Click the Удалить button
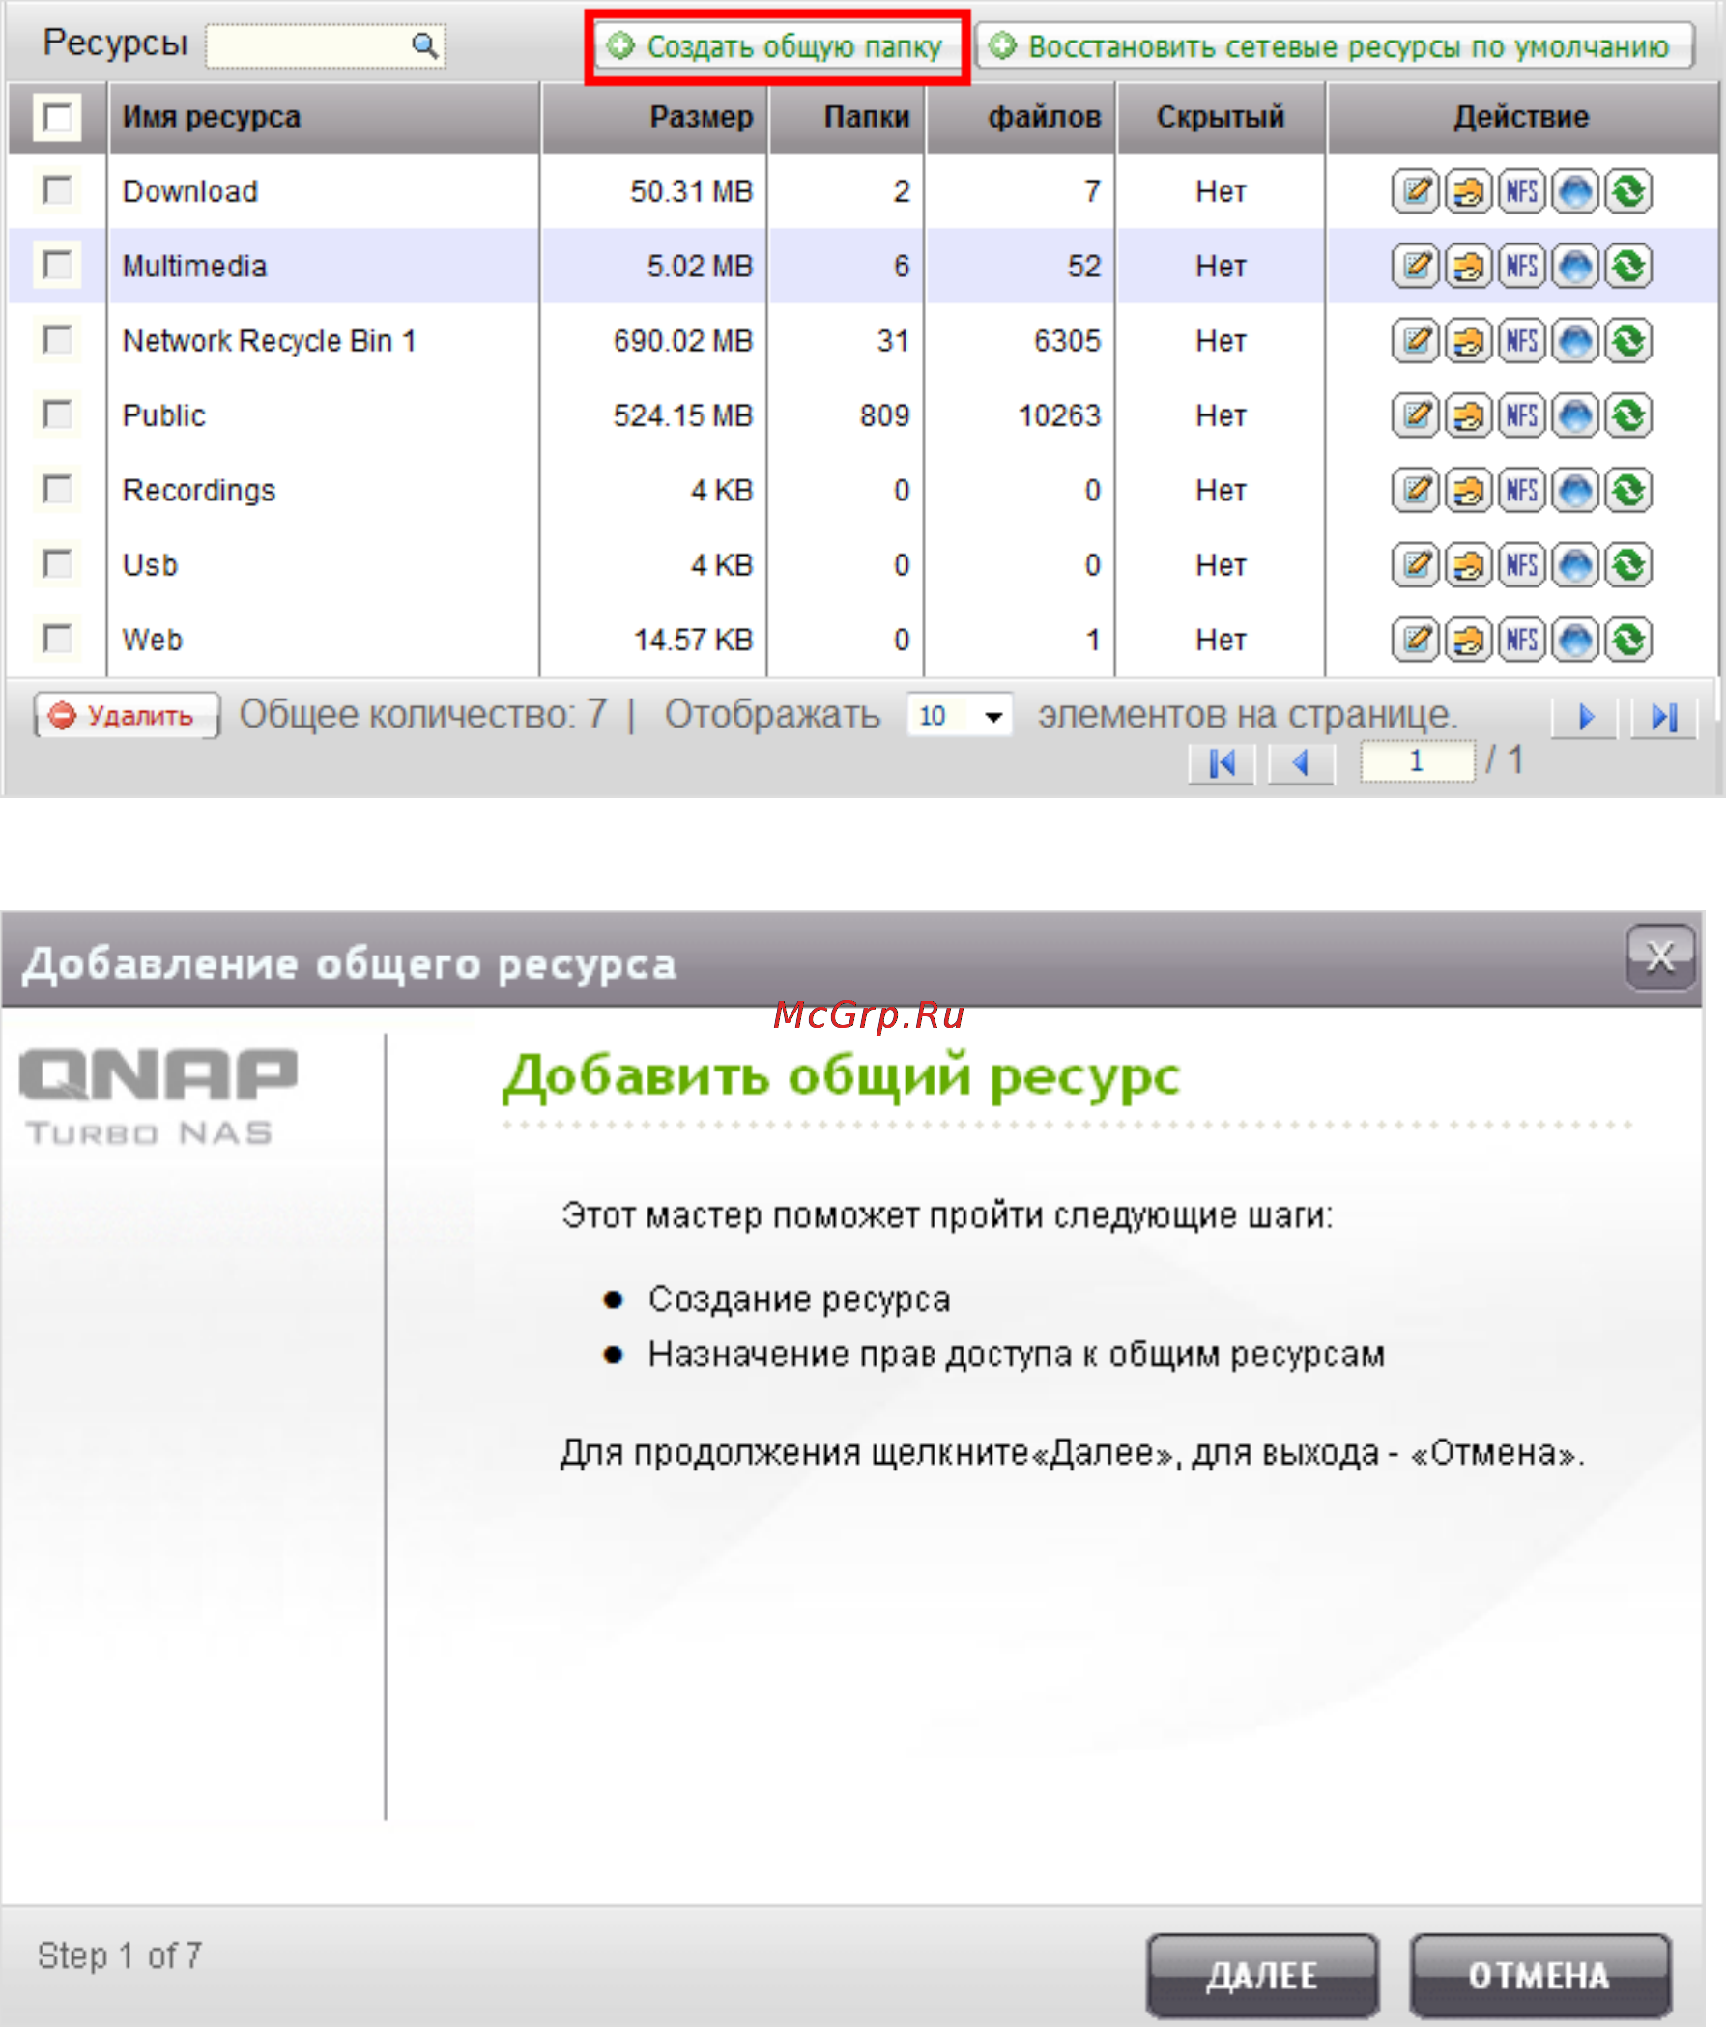Image resolution: width=1726 pixels, height=2027 pixels. tap(127, 715)
